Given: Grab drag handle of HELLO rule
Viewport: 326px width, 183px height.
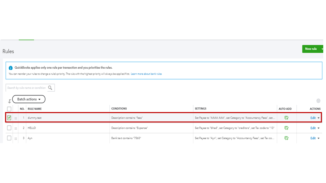Looking at the screenshot, I should (x=16, y=128).
